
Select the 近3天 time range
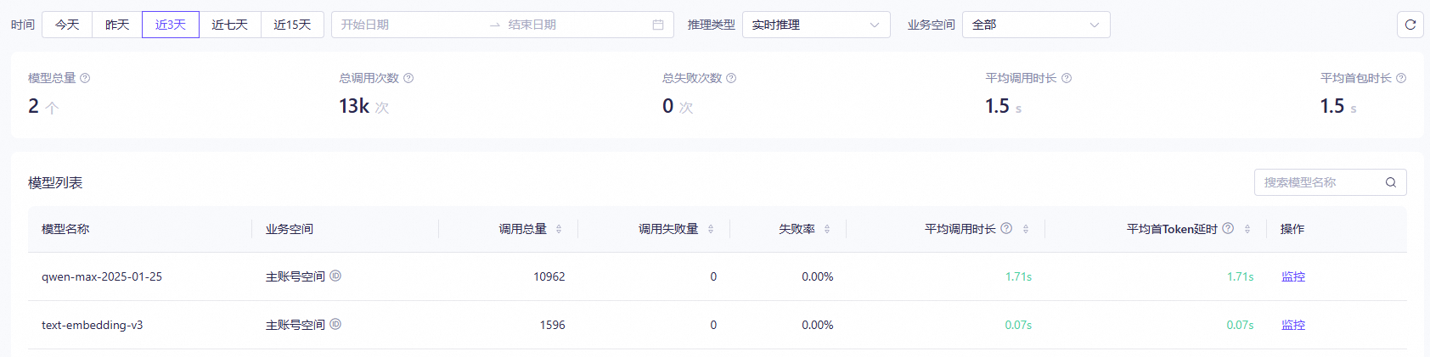171,25
